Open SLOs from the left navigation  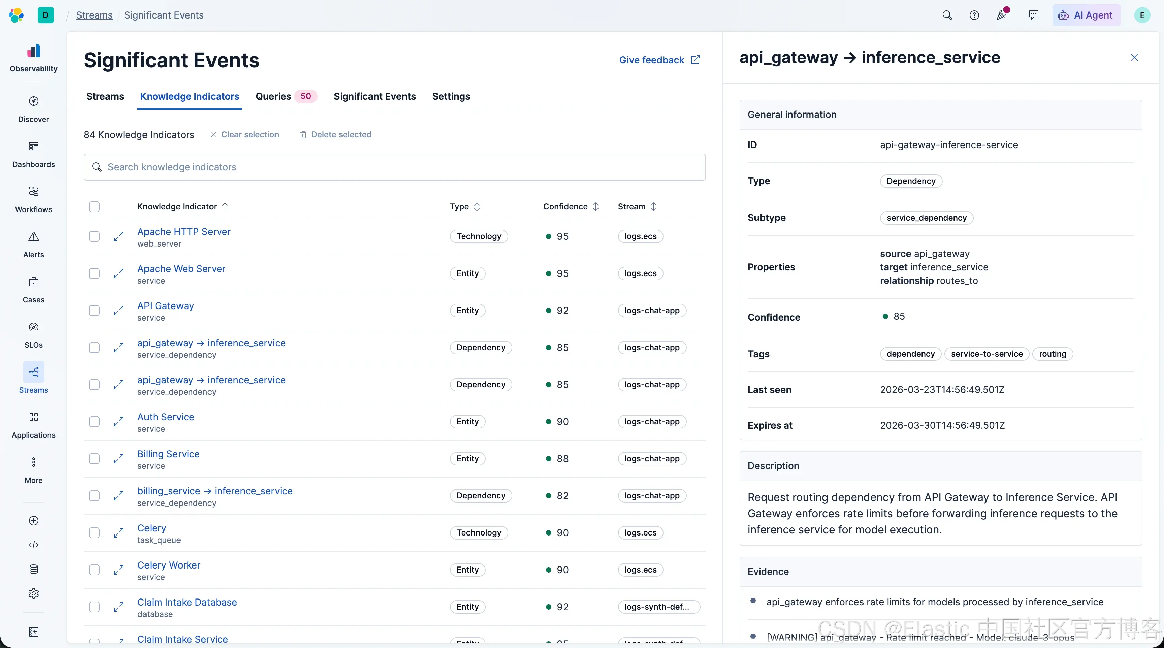(33, 335)
